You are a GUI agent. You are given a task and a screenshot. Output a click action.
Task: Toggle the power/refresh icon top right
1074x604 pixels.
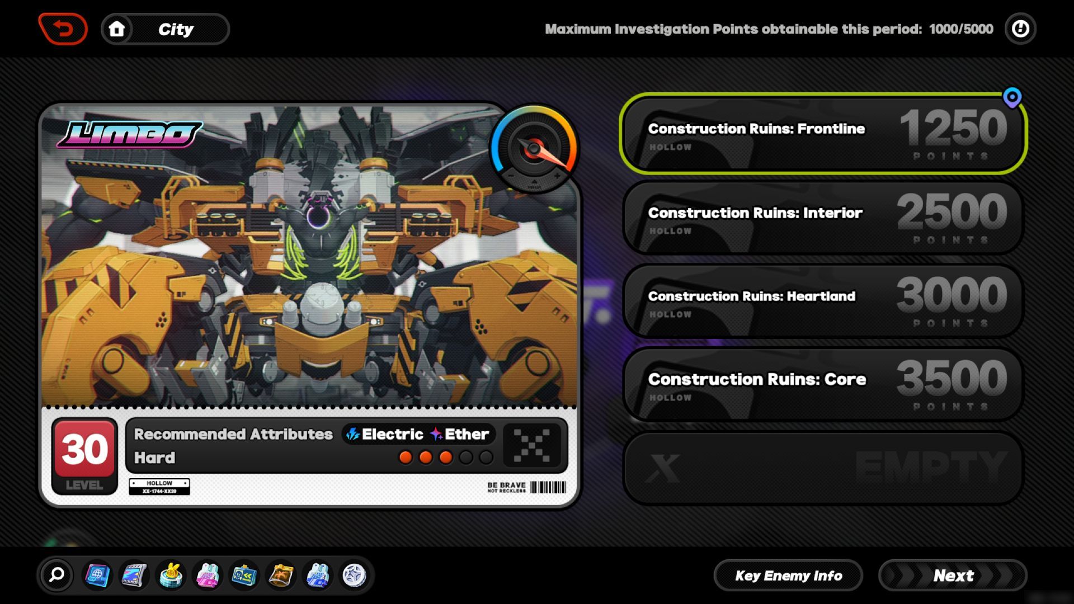pyautogui.click(x=1020, y=30)
